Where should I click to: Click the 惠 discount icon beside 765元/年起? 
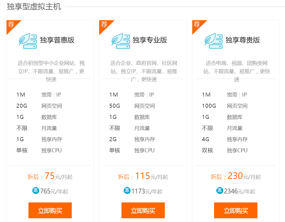(36, 191)
